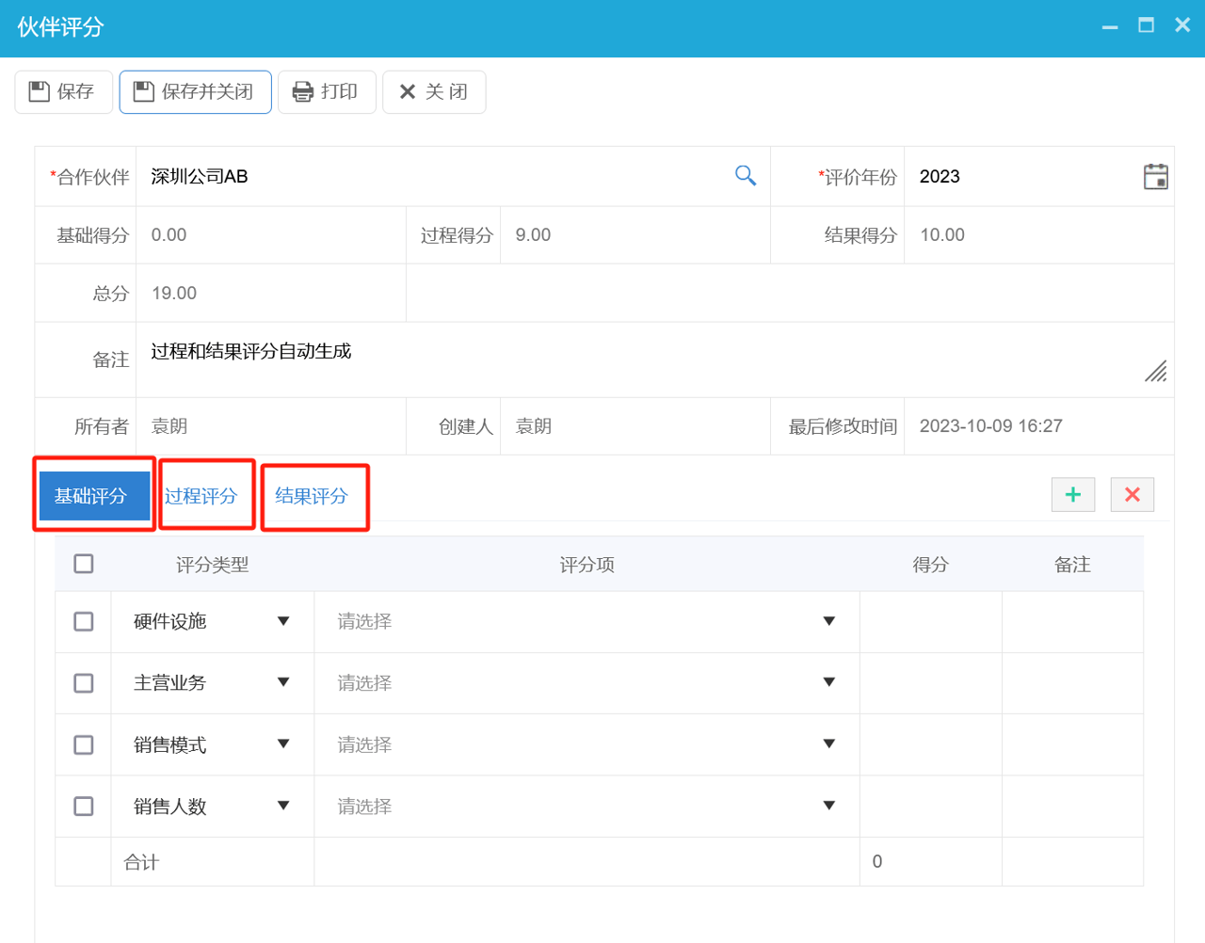The height and width of the screenshot is (943, 1205).
Task: Open the 结果评分 tab
Action: 312,496
